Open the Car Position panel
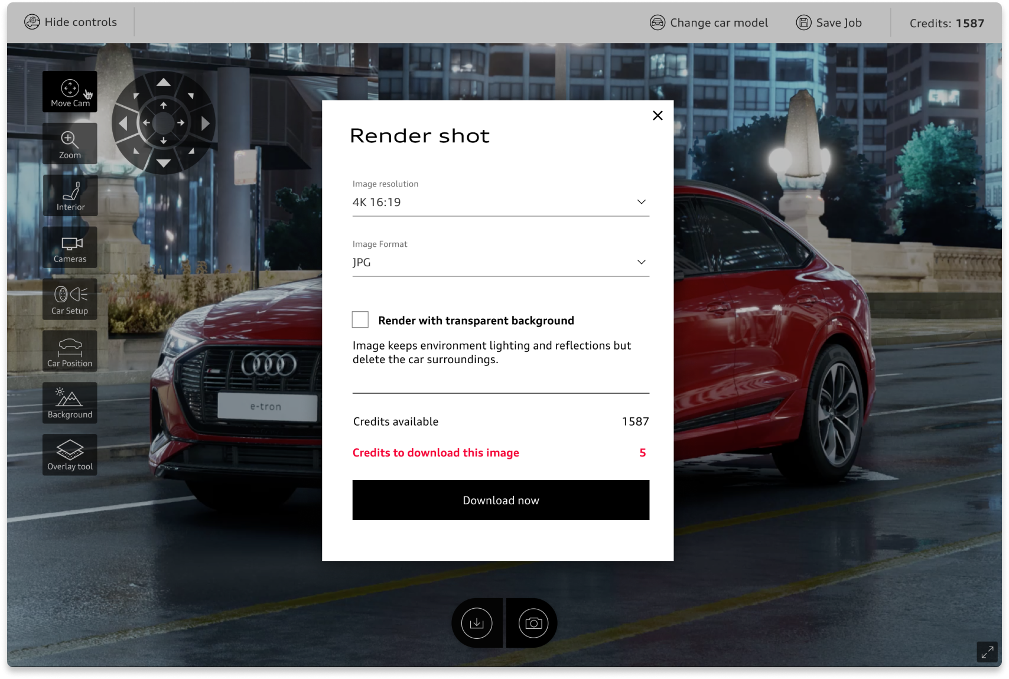 click(x=70, y=351)
